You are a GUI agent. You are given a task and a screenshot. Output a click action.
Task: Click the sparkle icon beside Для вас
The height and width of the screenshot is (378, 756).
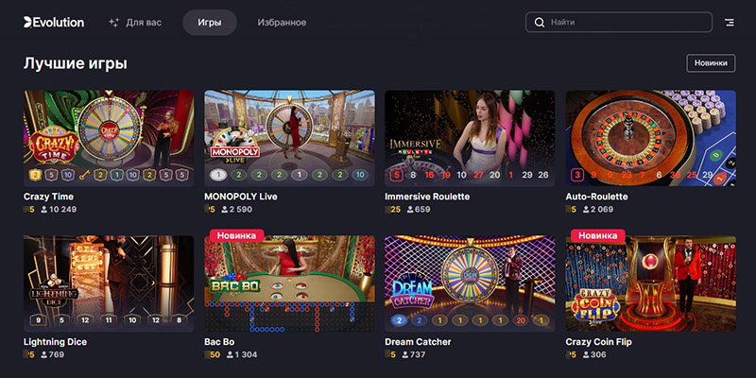coord(113,22)
